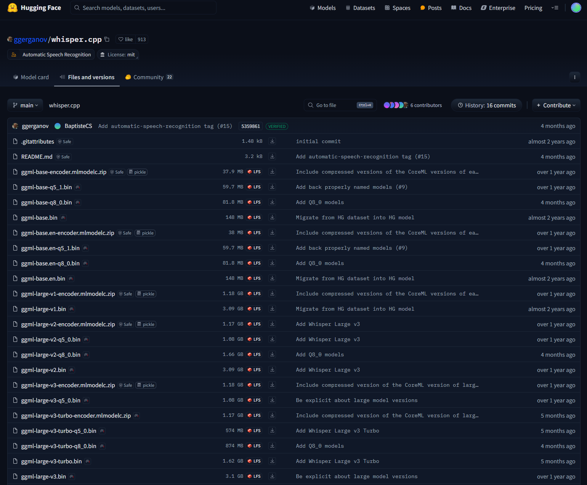Switch to the Model card tab
Image resolution: width=587 pixels, height=485 pixels.
point(31,77)
